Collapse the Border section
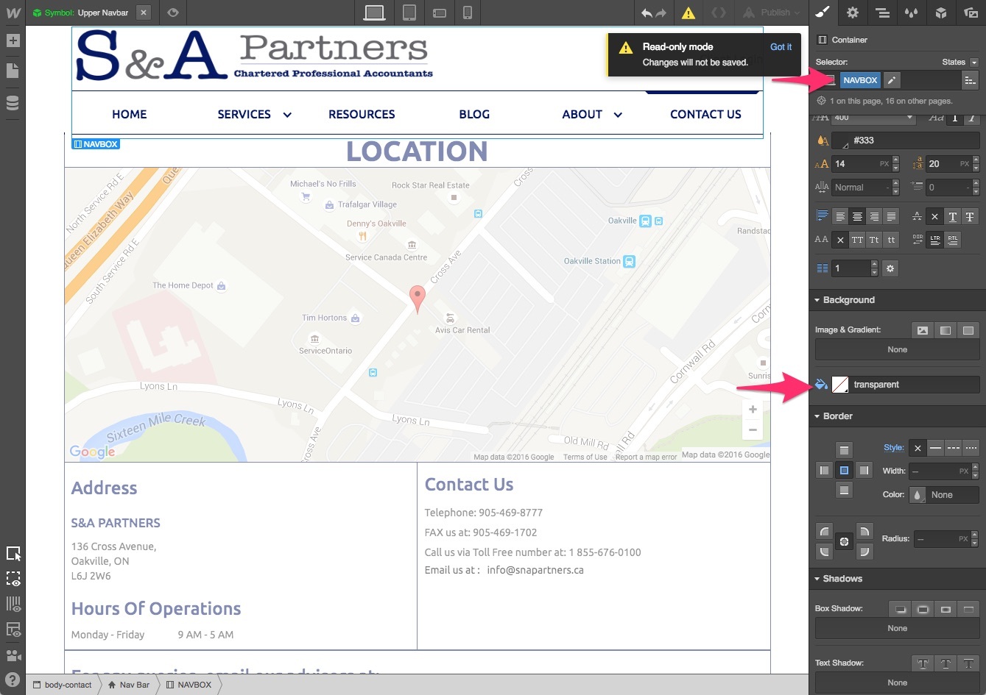 click(837, 416)
